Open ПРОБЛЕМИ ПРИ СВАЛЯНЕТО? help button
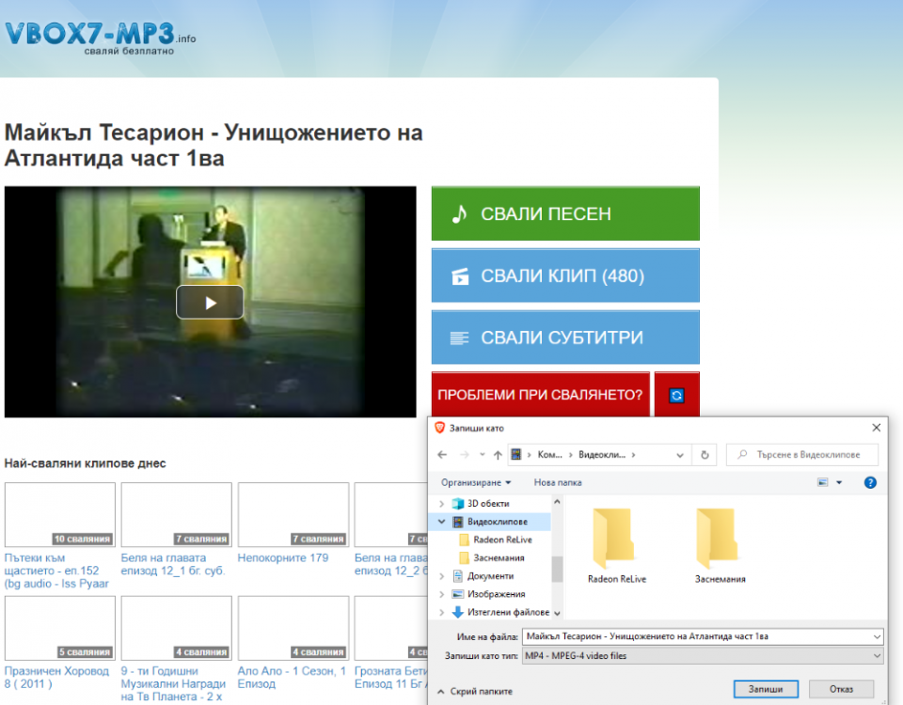Image resolution: width=903 pixels, height=705 pixels. click(x=541, y=395)
